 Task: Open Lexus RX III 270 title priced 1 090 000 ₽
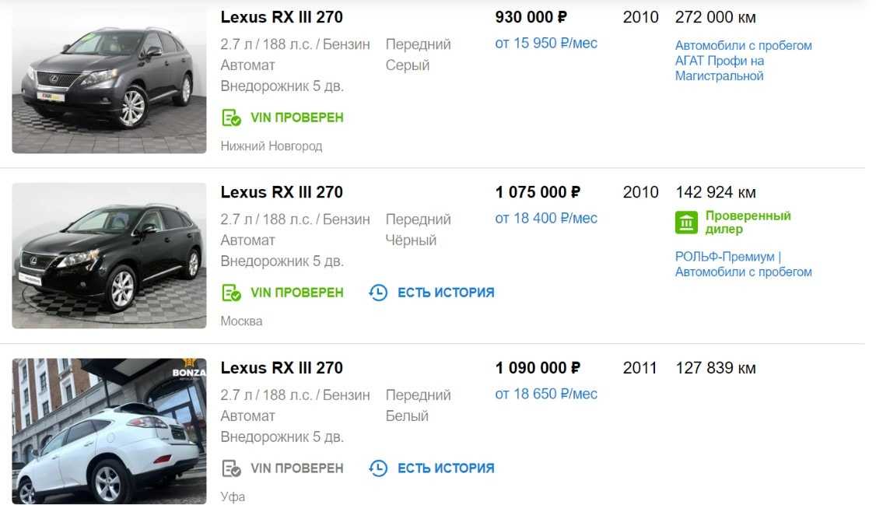(x=282, y=368)
